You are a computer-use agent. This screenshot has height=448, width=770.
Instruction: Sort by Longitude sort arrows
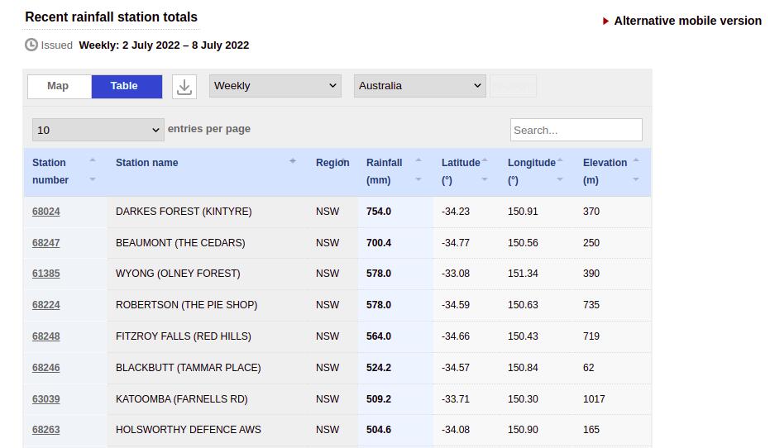click(560, 169)
